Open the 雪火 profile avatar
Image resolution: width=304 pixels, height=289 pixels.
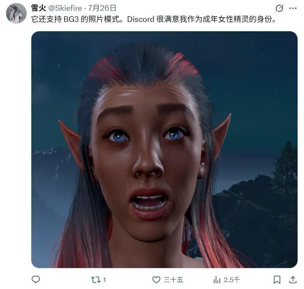16,13
